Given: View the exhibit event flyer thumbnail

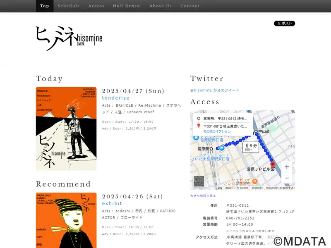Looking at the screenshot, I should 66,220.
